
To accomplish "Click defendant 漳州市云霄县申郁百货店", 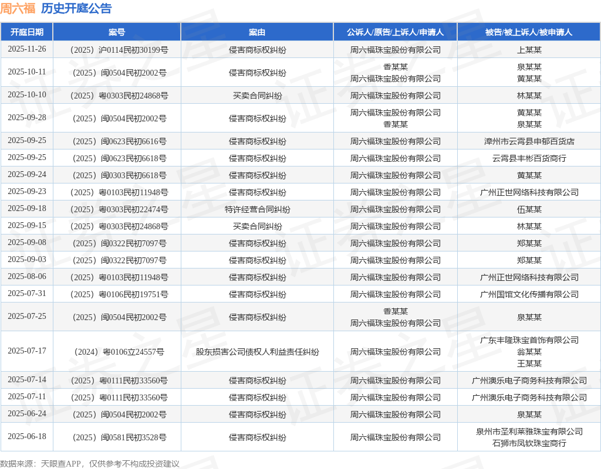I will point(529,141).
